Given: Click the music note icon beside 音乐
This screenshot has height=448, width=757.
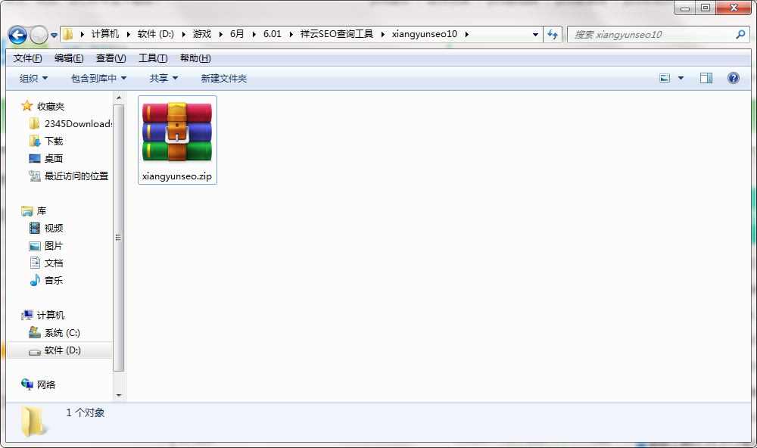Looking at the screenshot, I should [x=35, y=280].
